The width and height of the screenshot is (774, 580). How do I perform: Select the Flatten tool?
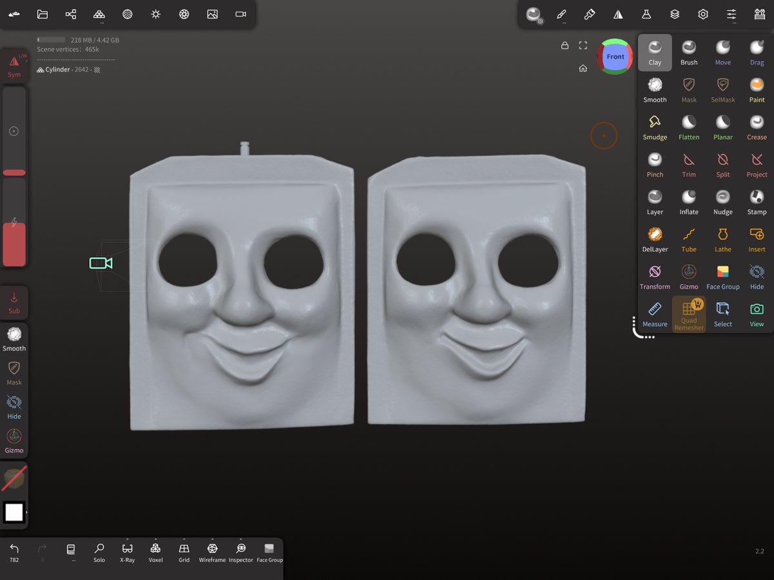coord(689,127)
